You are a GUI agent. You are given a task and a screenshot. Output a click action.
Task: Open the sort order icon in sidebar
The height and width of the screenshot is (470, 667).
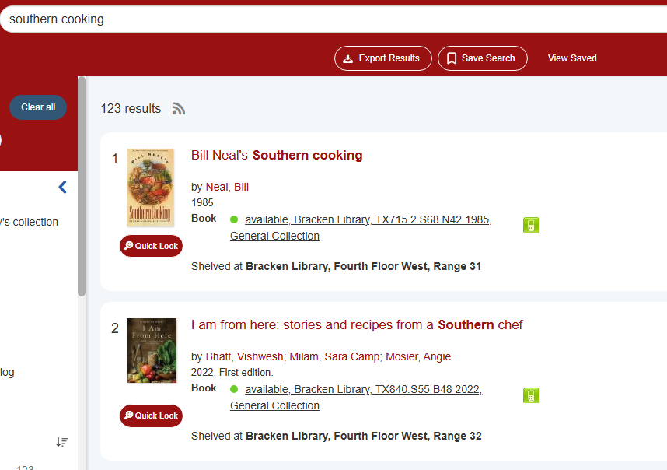coord(62,442)
